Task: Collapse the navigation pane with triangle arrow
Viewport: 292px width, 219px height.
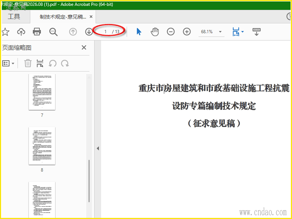Action: [98, 149]
